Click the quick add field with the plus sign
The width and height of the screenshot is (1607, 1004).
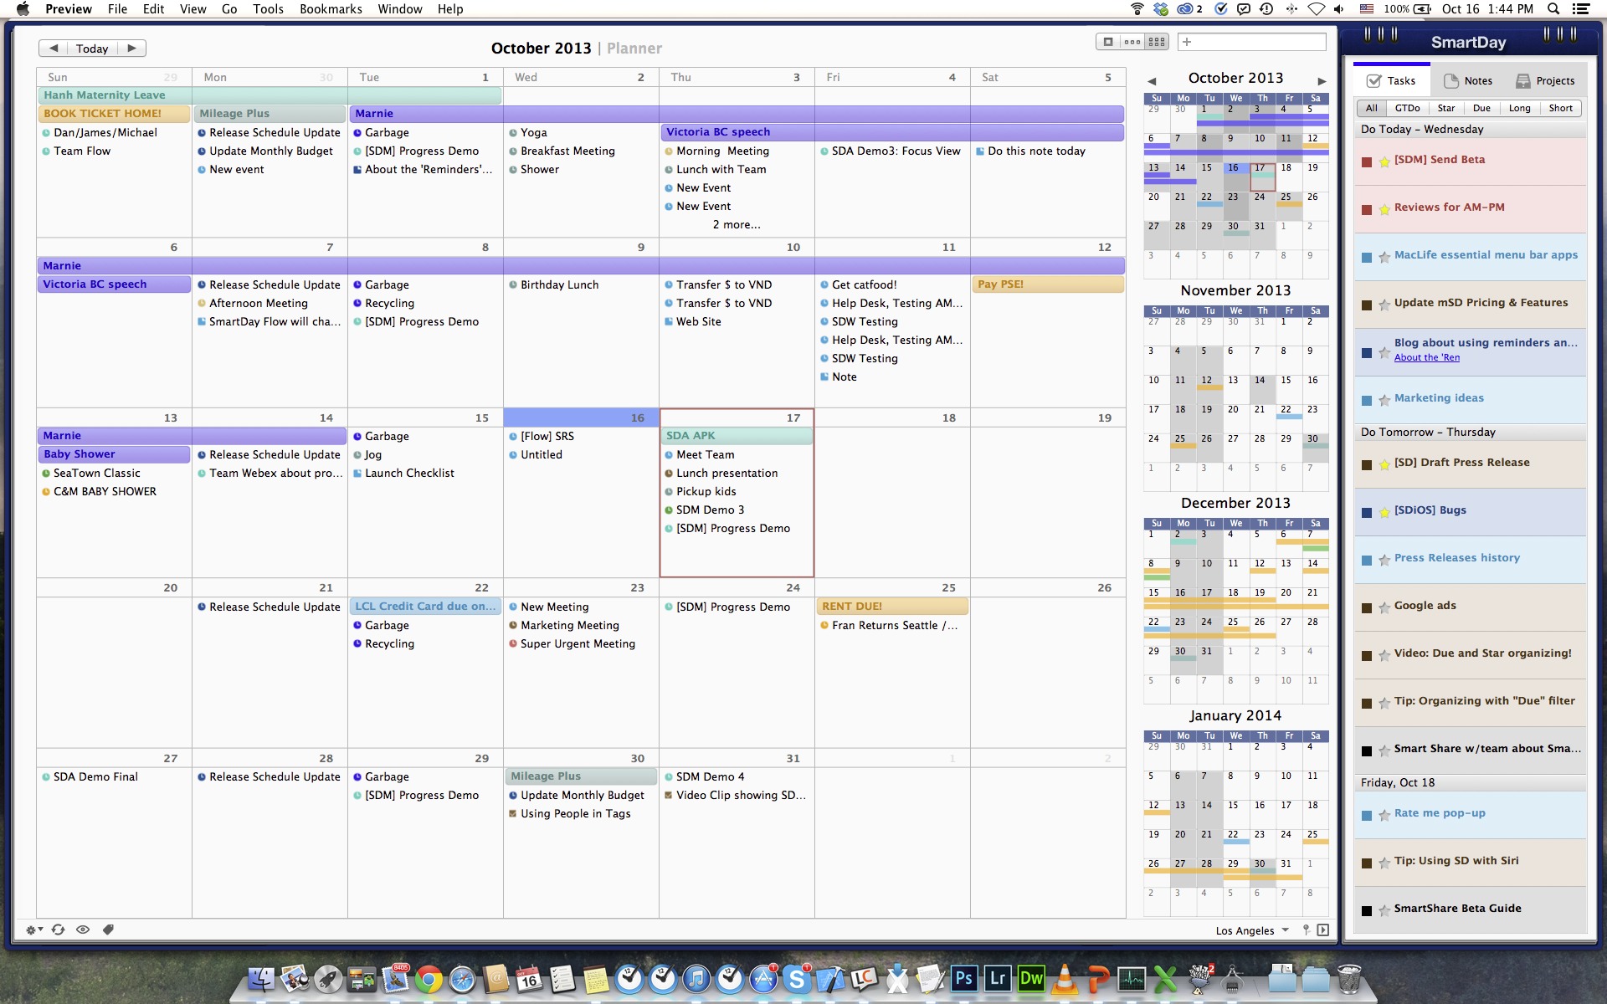pos(1252,42)
